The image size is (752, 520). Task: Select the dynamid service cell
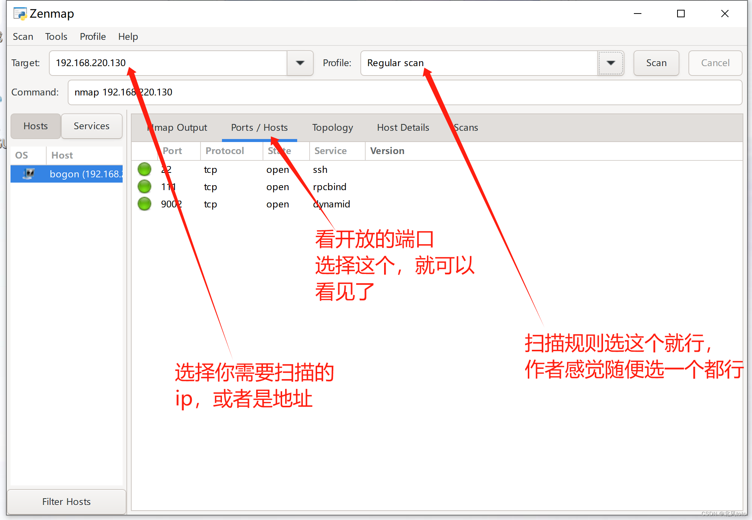[x=331, y=204]
